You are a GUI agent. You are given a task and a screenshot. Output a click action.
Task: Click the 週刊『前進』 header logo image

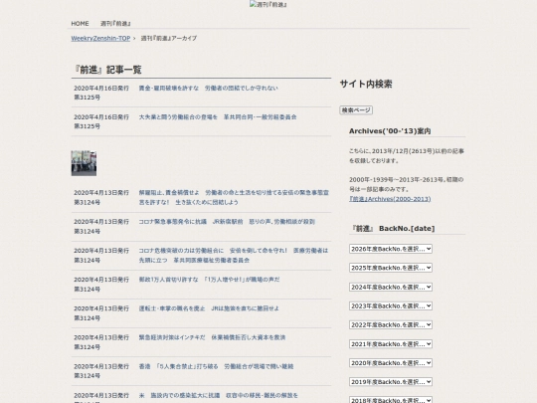click(268, 4)
